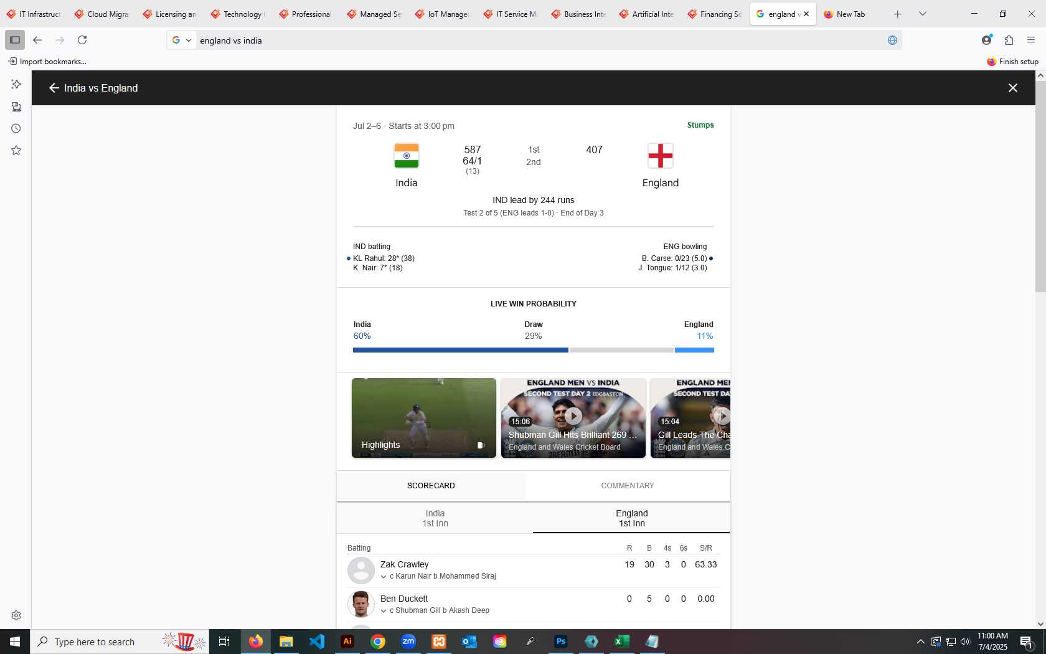Open Photoshop from the taskbar
Screen dimensions: 1046x654
pos(561,642)
